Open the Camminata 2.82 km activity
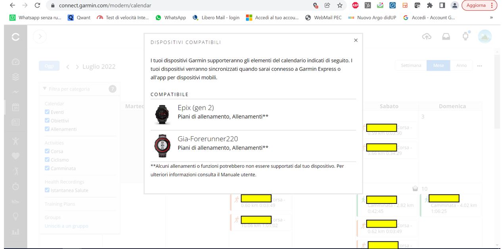 point(387,205)
